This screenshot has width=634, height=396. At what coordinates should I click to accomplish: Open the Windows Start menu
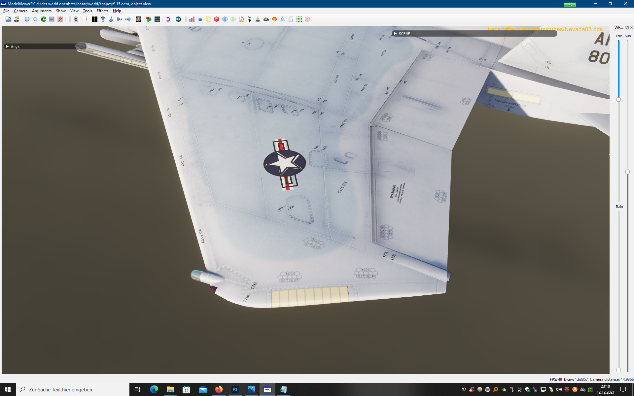[x=8, y=389]
